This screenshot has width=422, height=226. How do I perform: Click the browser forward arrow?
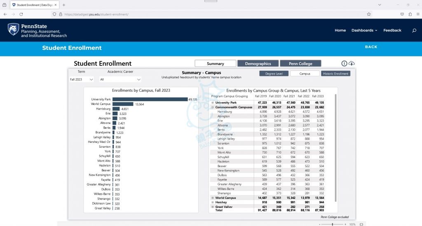click(x=13, y=14)
